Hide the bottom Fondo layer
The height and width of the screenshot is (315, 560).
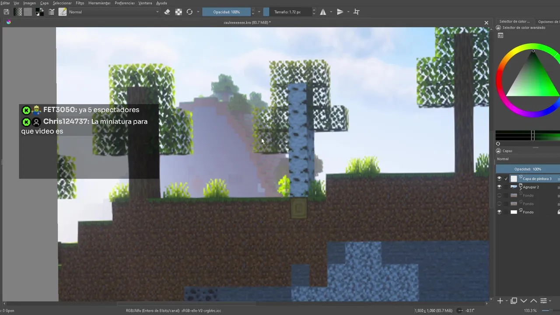(x=499, y=212)
